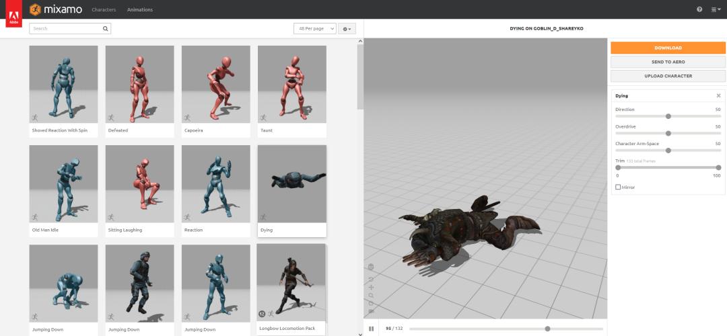727x336 pixels.
Task: Select the Capoeira animation thumbnail
Action: pyautogui.click(x=216, y=85)
